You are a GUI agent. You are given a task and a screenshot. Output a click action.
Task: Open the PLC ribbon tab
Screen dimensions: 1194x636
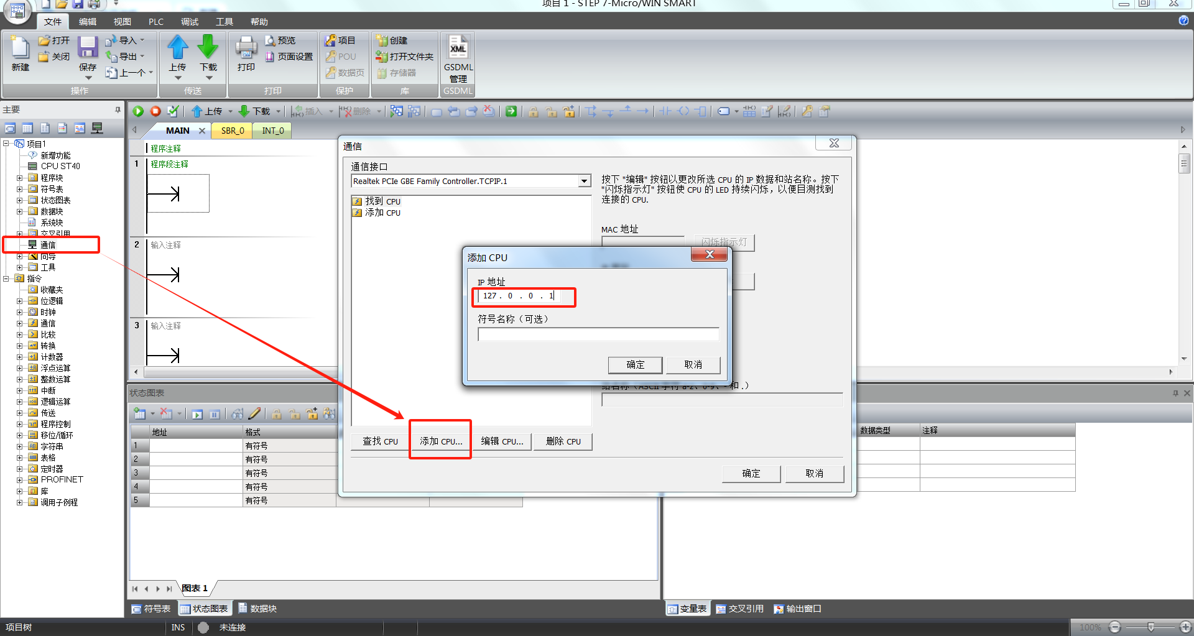(x=156, y=22)
